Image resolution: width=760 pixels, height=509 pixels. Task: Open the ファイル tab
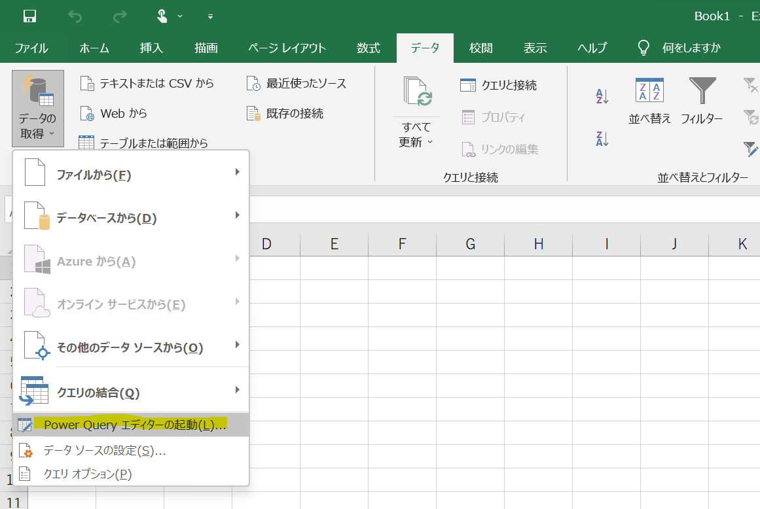(x=31, y=48)
